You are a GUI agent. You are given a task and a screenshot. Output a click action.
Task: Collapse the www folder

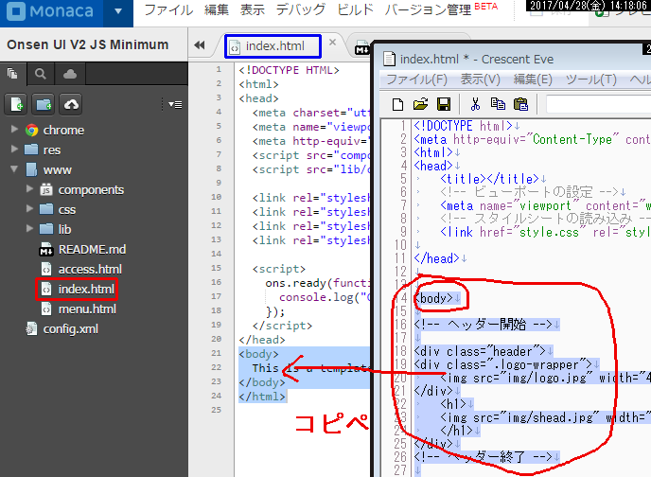click(14, 169)
